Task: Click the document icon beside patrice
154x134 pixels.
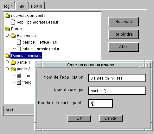Action: [19, 42]
